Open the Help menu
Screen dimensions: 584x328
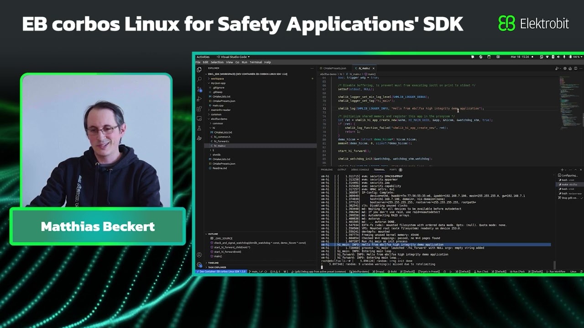coord(267,62)
